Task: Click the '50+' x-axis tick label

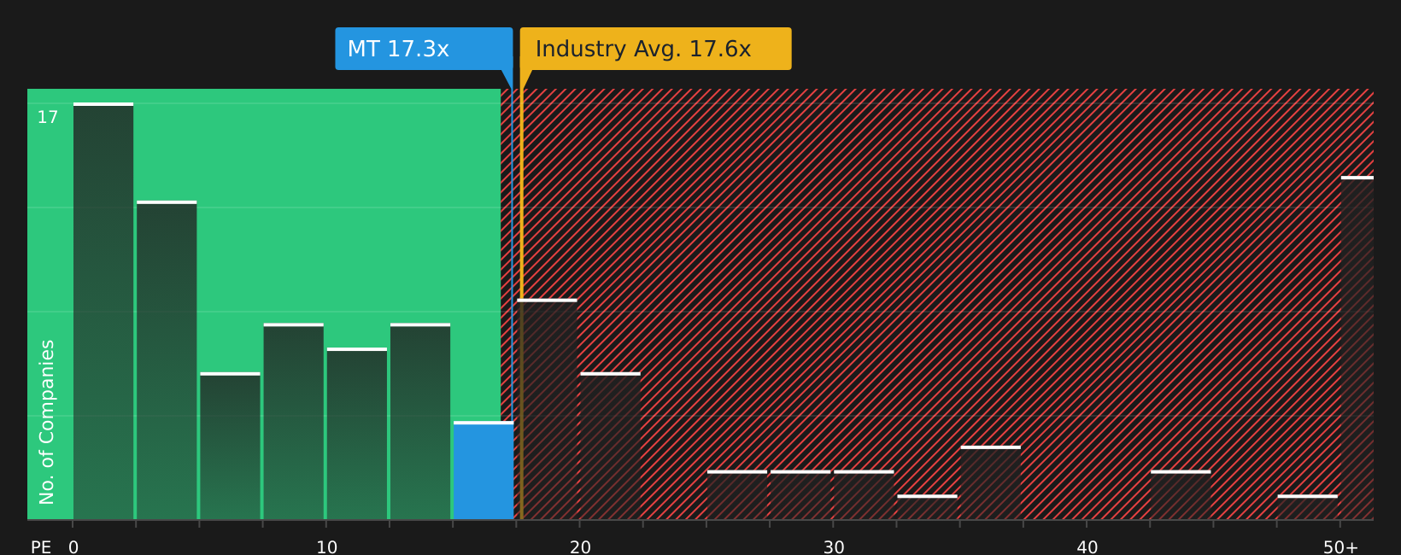Action: tap(1340, 547)
